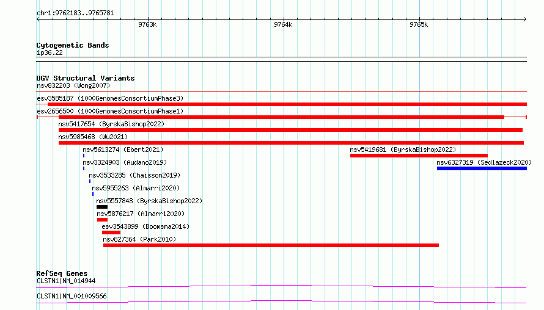Click the magenta line of CLSTN1|NM_014944
544x310 pixels.
point(281,286)
